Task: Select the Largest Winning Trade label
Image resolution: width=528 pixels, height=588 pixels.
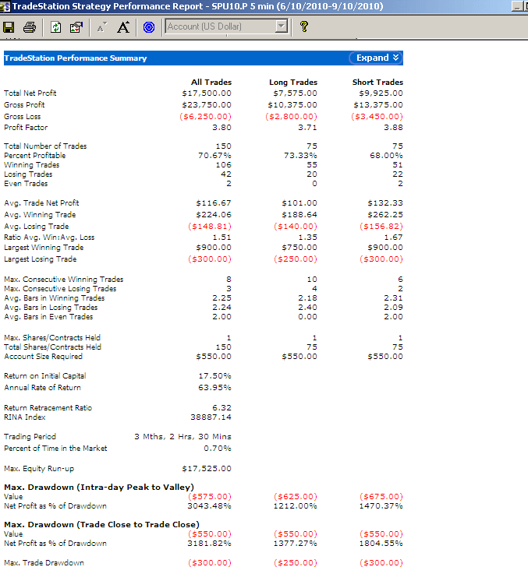Action: coord(44,248)
